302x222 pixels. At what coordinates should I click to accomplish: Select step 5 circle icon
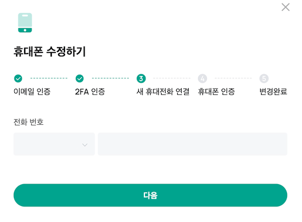264,78
